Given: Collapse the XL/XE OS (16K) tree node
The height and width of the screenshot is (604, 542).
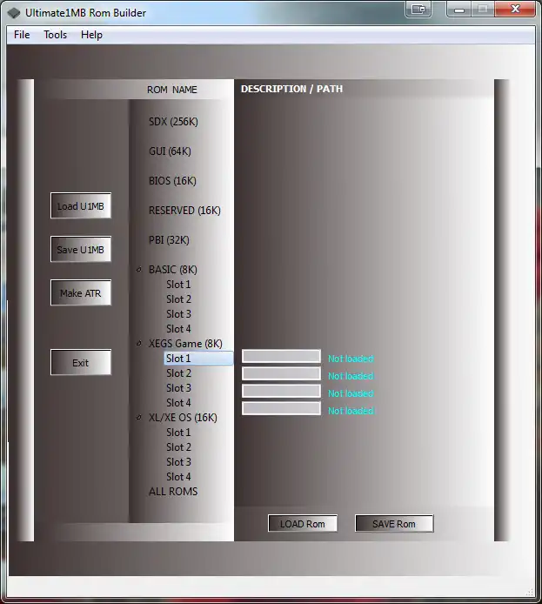Looking at the screenshot, I should click(139, 417).
